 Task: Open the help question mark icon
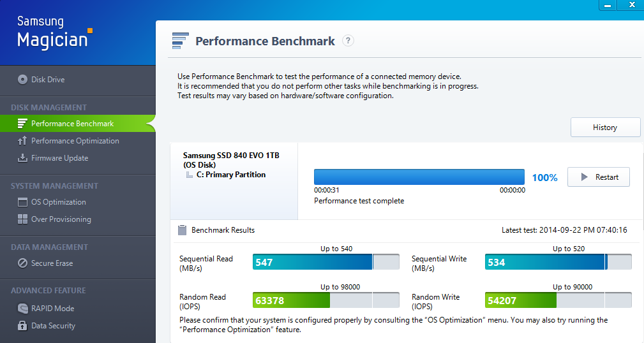[348, 41]
